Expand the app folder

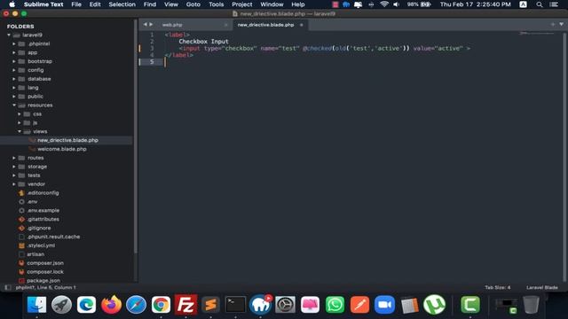[x=14, y=52]
